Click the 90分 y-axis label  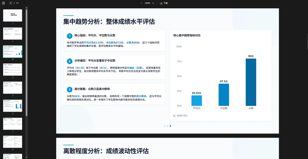[x=180, y=76]
